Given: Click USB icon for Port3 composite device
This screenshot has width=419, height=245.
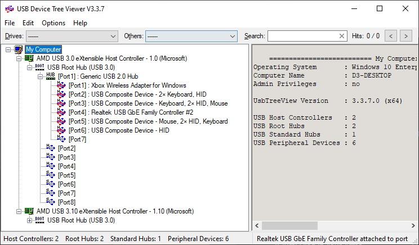Looking at the screenshot, I should pos(61,103).
